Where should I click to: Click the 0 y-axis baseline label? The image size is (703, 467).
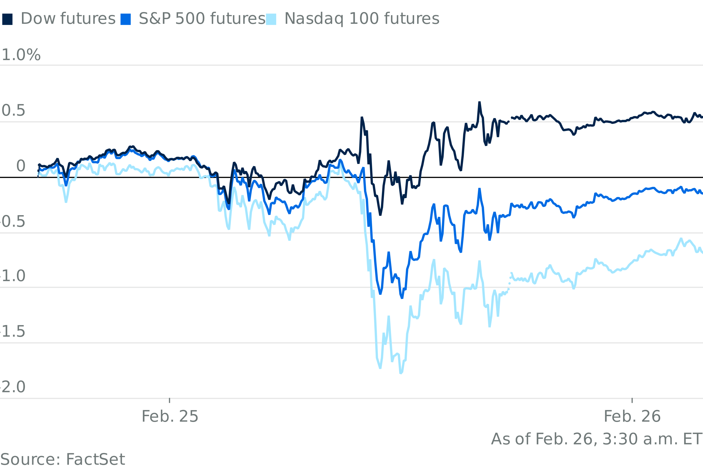21,166
